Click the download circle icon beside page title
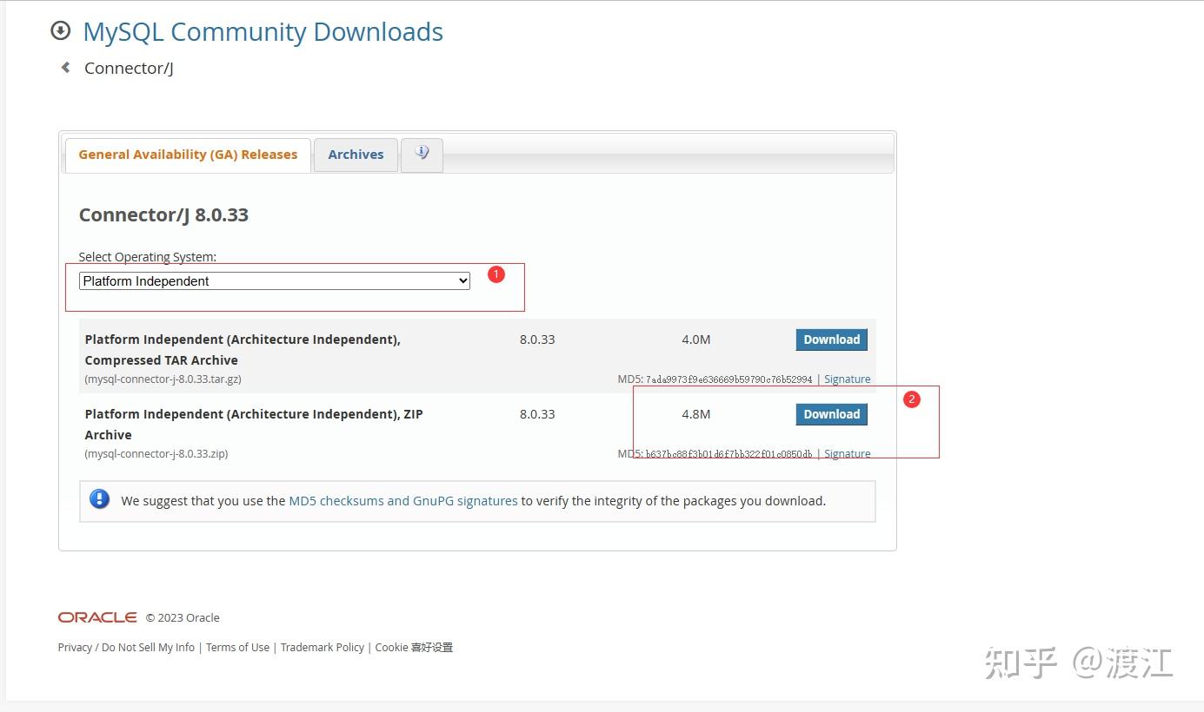This screenshot has width=1204, height=712. pos(60,30)
